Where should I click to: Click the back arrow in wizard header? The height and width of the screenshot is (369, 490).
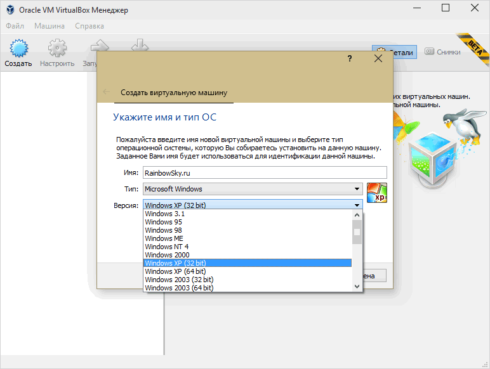pyautogui.click(x=106, y=92)
